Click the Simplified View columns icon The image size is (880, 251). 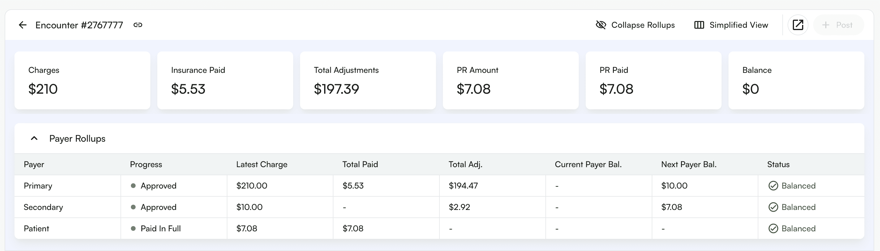pos(699,25)
